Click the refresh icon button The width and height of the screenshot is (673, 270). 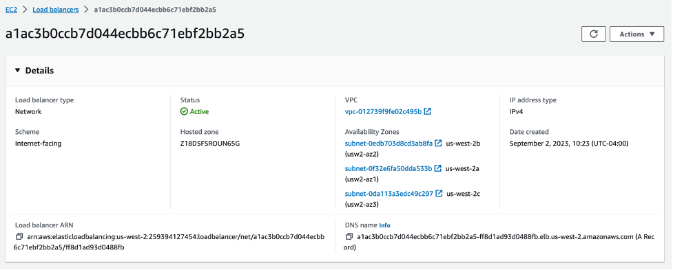click(x=594, y=34)
